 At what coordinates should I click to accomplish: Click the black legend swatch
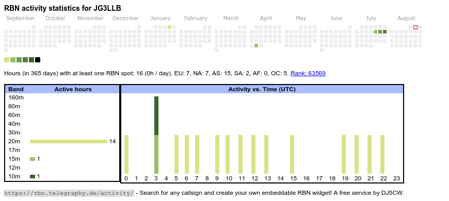click(38, 60)
